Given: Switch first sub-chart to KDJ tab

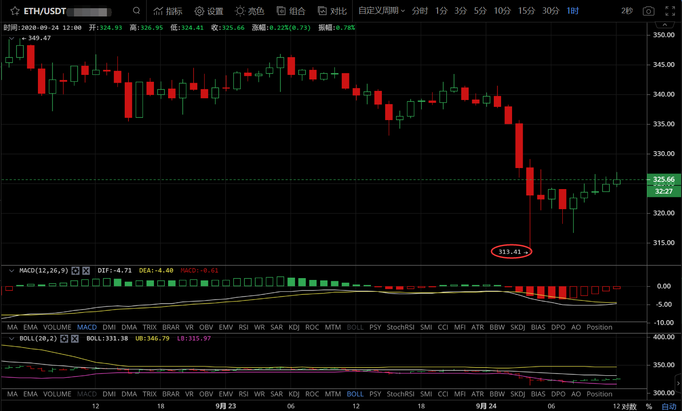Looking at the screenshot, I should 294,327.
